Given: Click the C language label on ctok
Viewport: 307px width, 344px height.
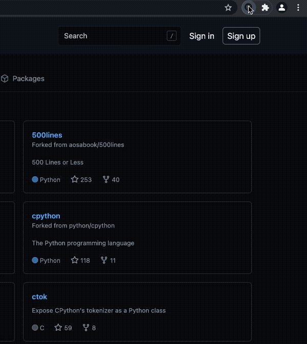Looking at the screenshot, I should [42, 328].
